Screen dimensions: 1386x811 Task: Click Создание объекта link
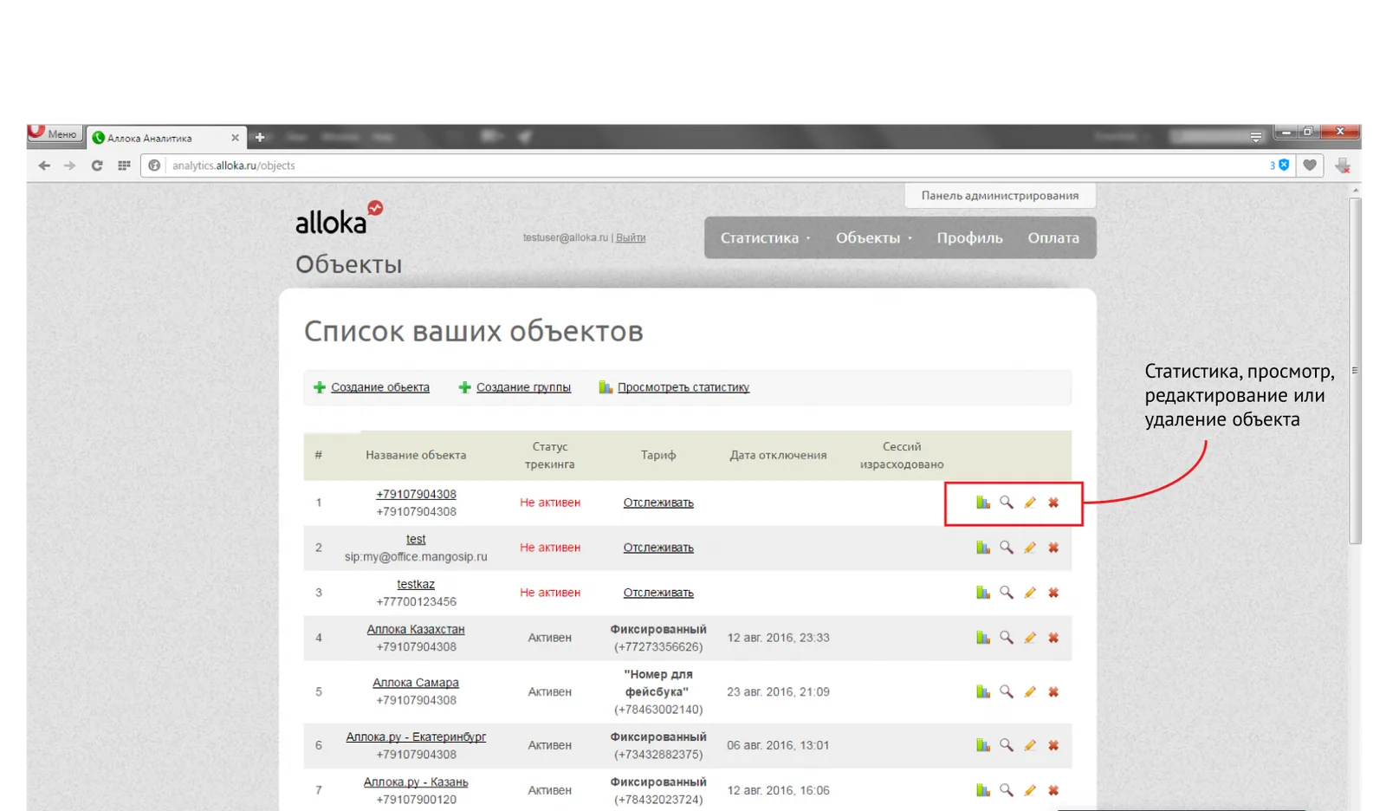[x=380, y=387]
